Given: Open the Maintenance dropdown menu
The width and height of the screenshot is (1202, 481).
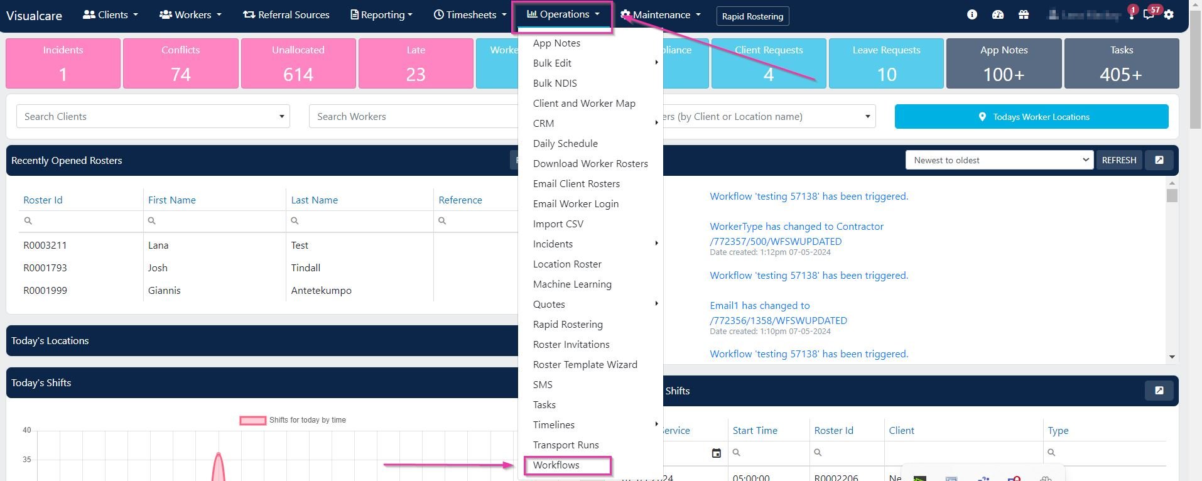Looking at the screenshot, I should click(x=661, y=14).
